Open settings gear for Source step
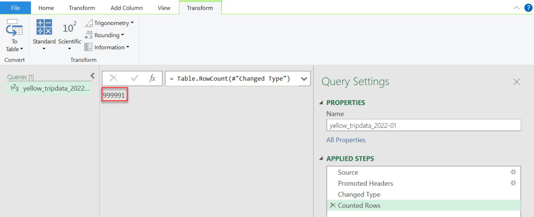The height and width of the screenshot is (217, 534). (513, 172)
